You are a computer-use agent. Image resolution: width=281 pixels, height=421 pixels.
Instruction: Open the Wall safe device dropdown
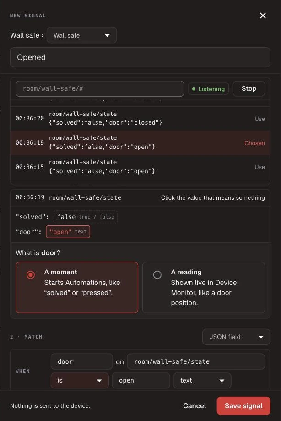81,35
